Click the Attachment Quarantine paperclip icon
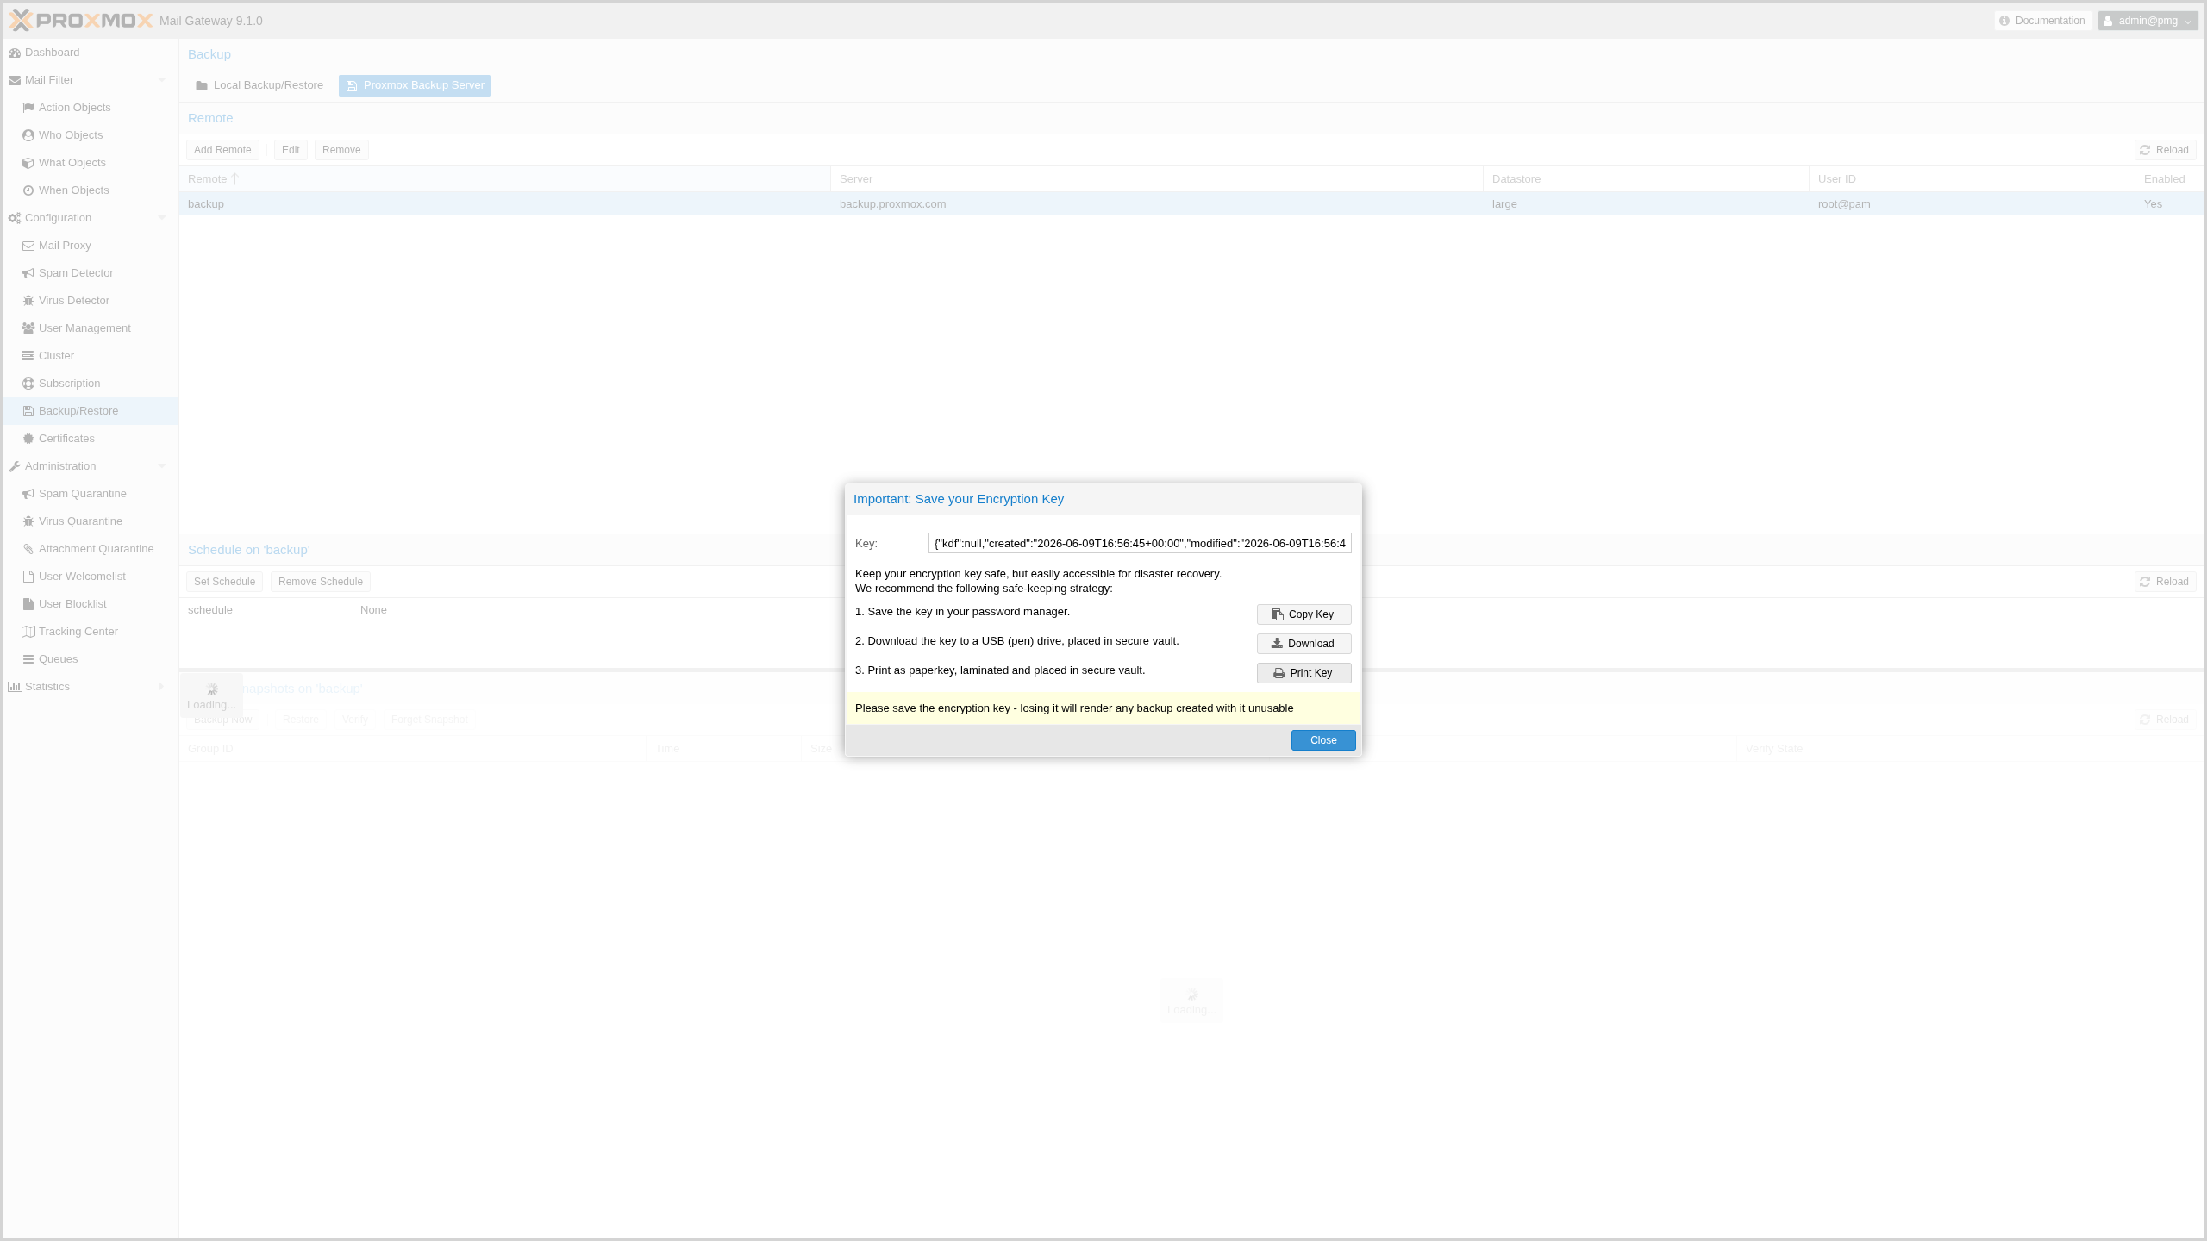The width and height of the screenshot is (2207, 1241). [28, 549]
